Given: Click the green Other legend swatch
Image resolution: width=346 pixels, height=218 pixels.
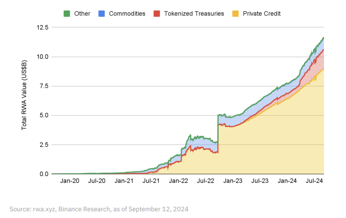Looking at the screenshot, I should click(67, 14).
